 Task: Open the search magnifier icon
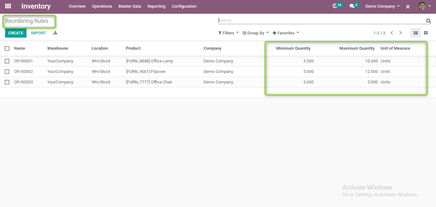click(429, 20)
